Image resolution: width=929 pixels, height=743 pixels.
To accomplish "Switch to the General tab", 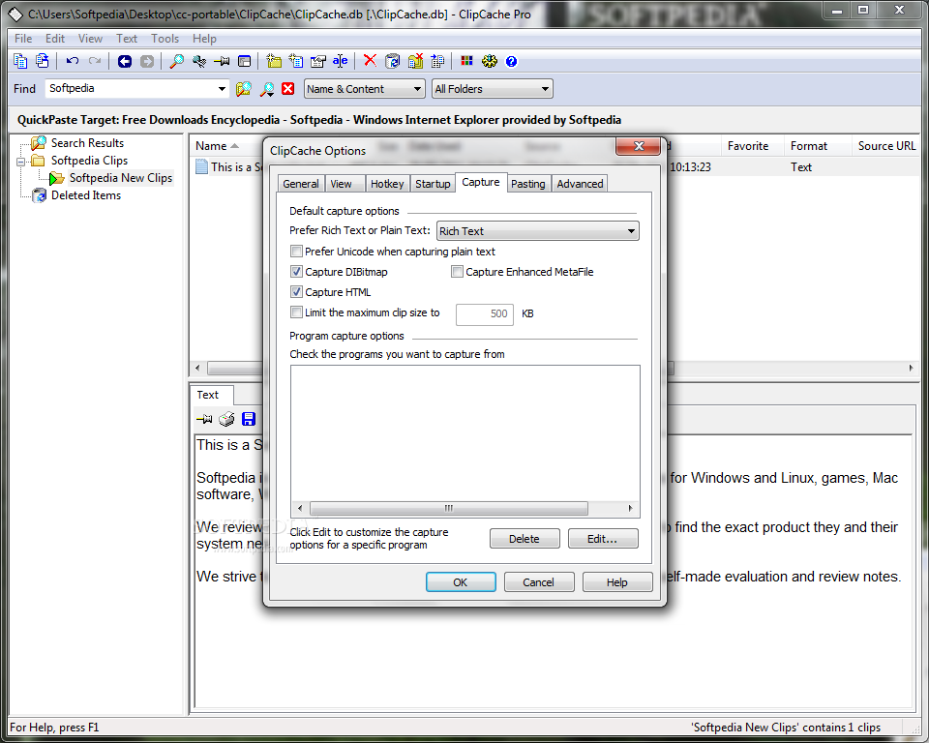I will click(301, 184).
